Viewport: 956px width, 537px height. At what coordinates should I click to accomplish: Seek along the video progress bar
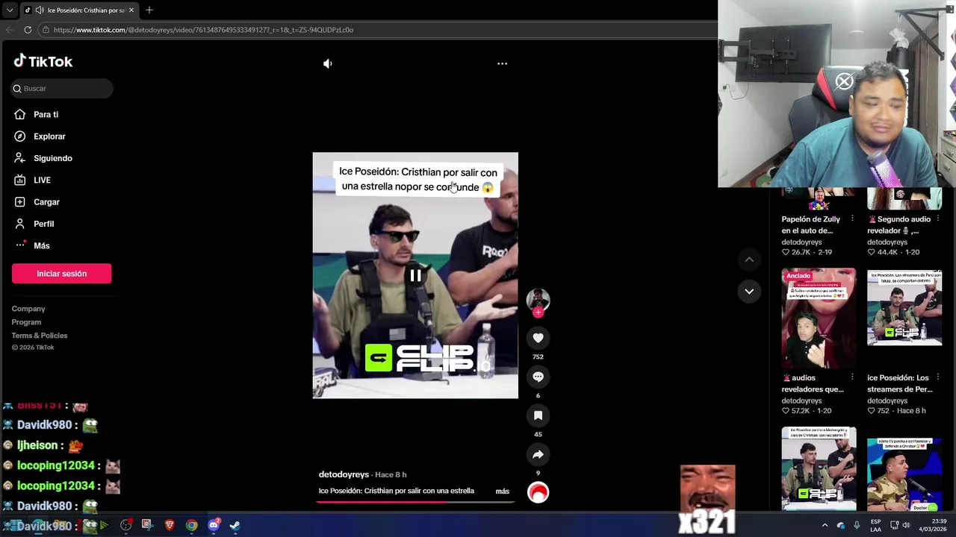pos(415,502)
